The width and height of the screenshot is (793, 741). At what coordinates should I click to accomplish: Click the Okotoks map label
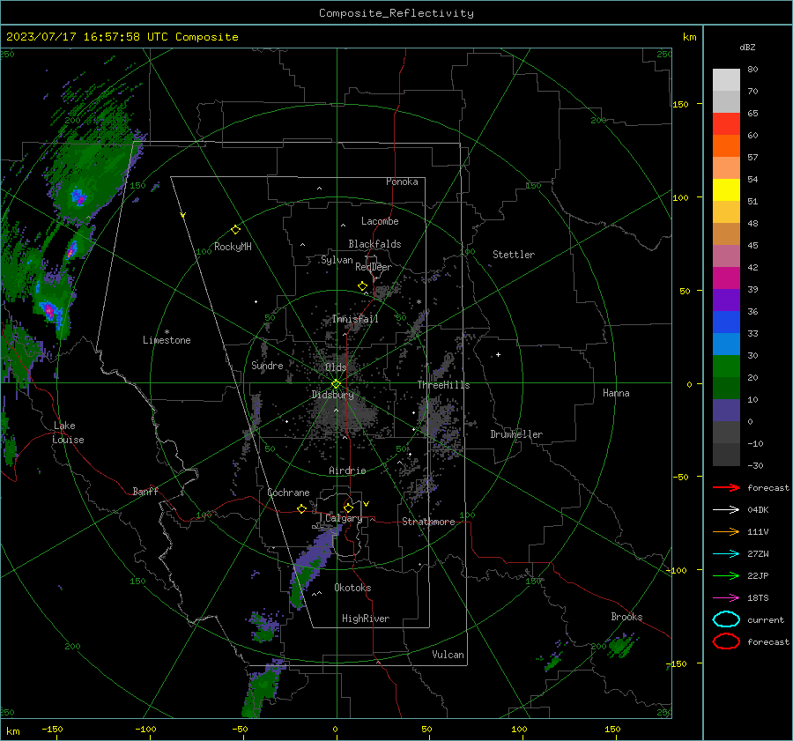(x=352, y=588)
